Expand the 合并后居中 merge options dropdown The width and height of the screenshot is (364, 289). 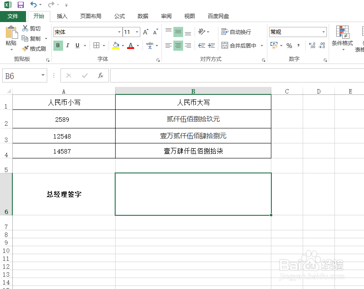click(261, 45)
